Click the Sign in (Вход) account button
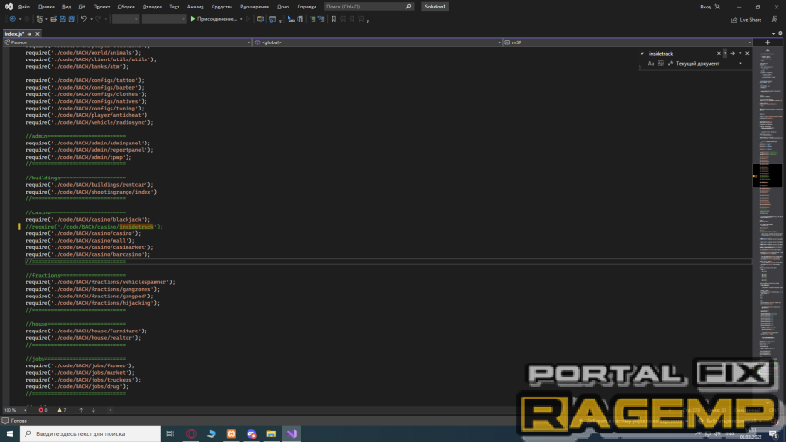786x442 pixels. [709, 7]
